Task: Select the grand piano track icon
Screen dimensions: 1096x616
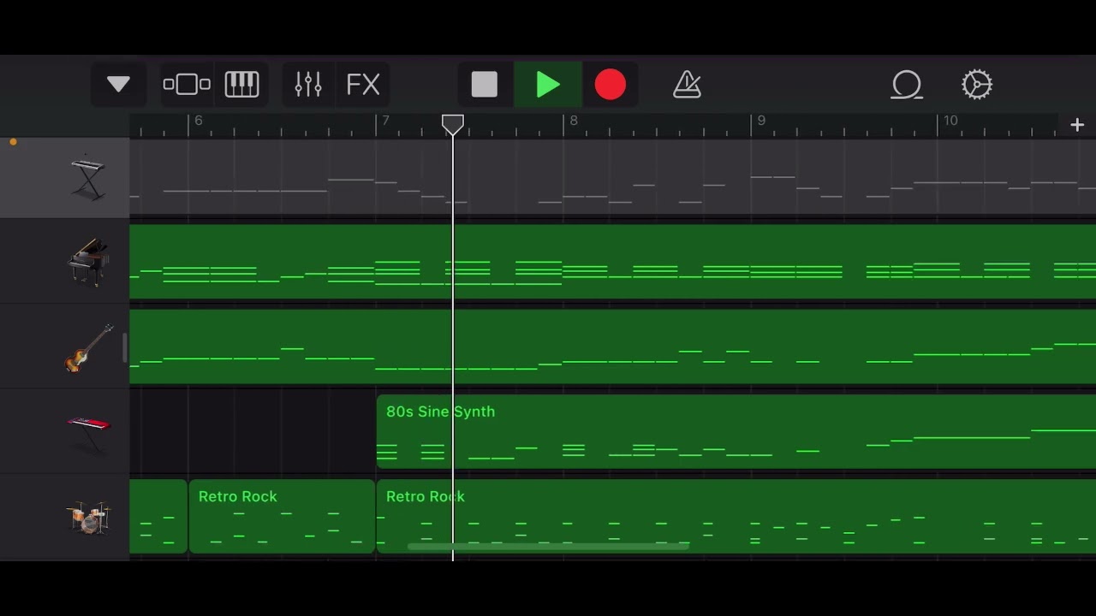Action: [88, 262]
